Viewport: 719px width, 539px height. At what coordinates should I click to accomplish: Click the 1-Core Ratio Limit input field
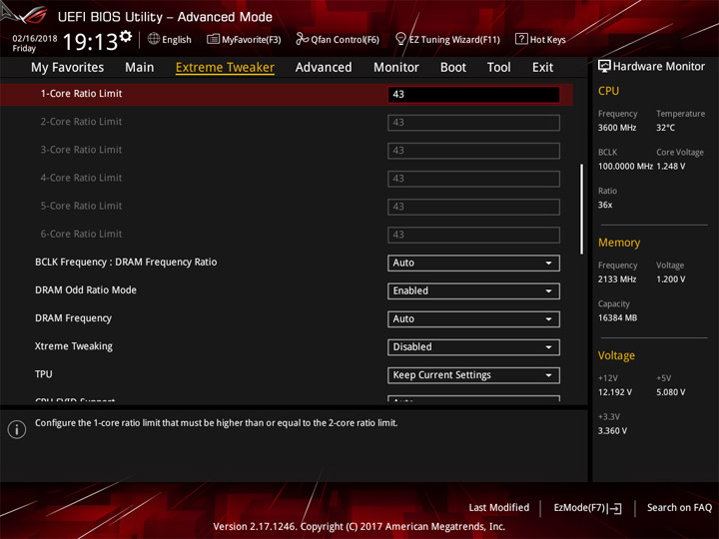473,95
